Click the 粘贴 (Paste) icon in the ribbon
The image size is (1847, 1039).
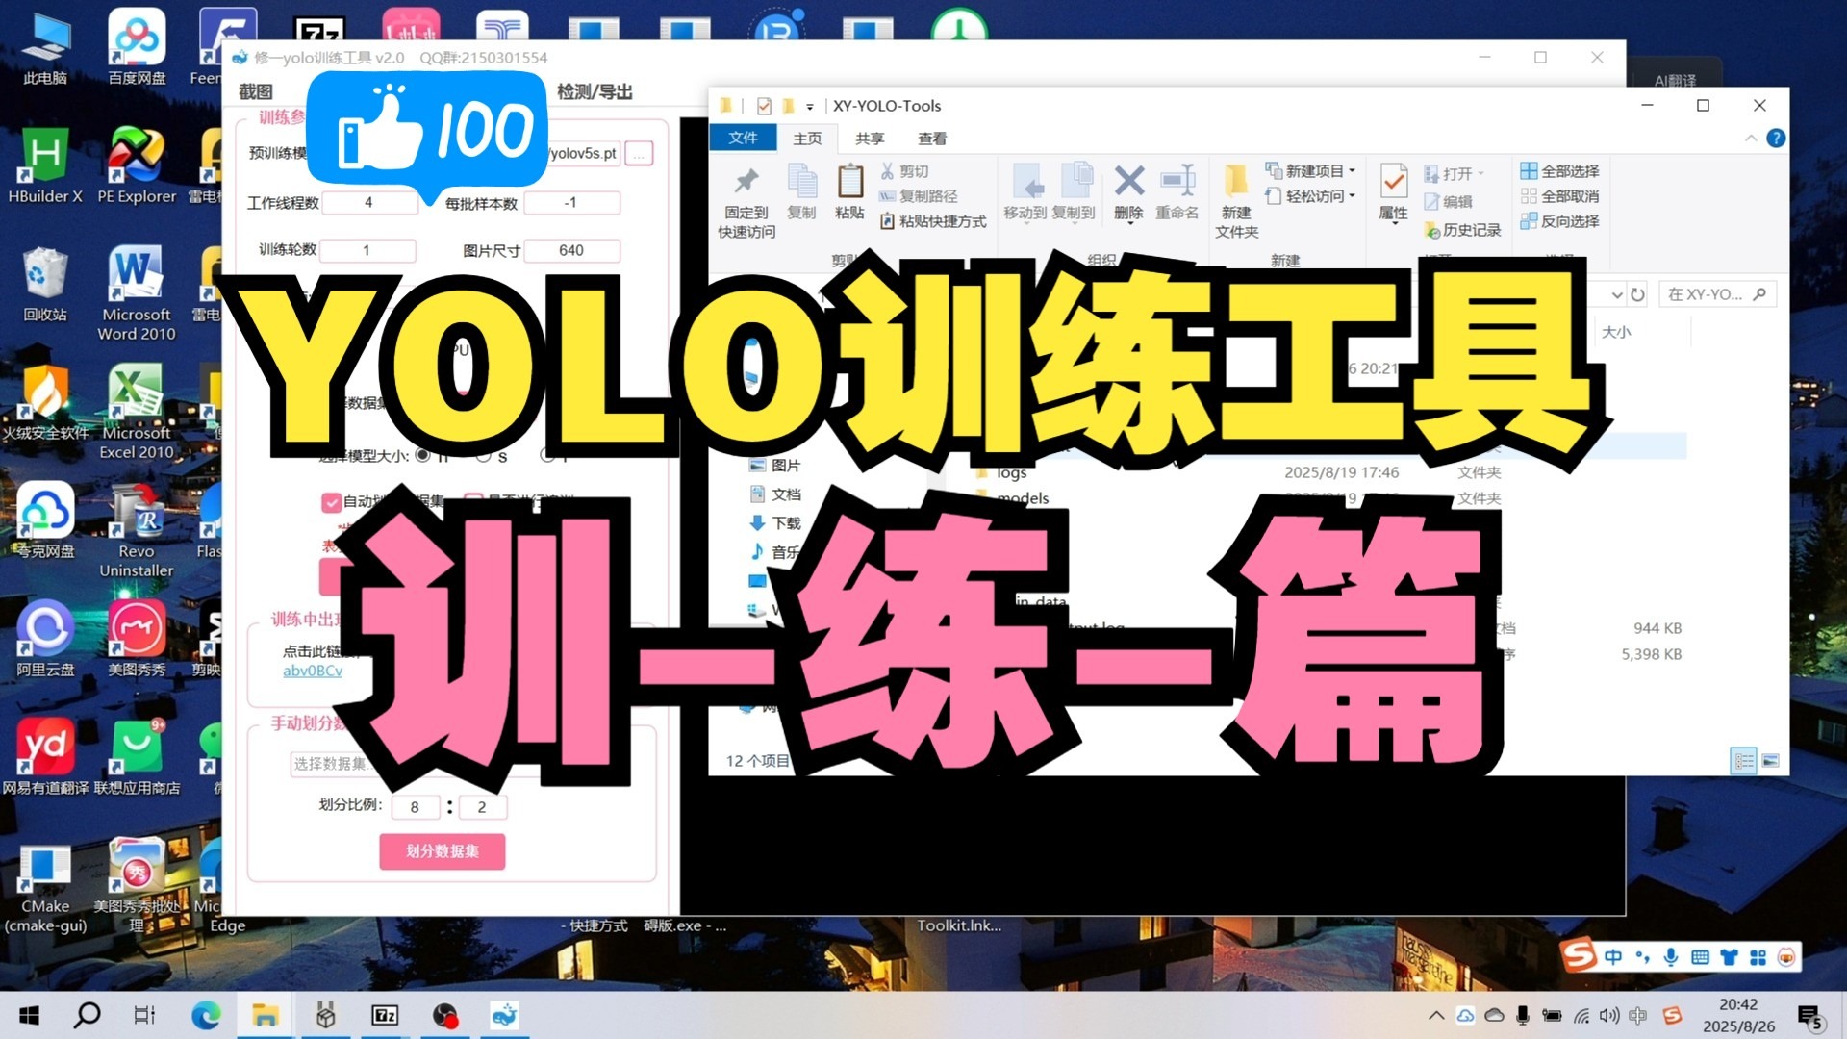[x=849, y=182]
